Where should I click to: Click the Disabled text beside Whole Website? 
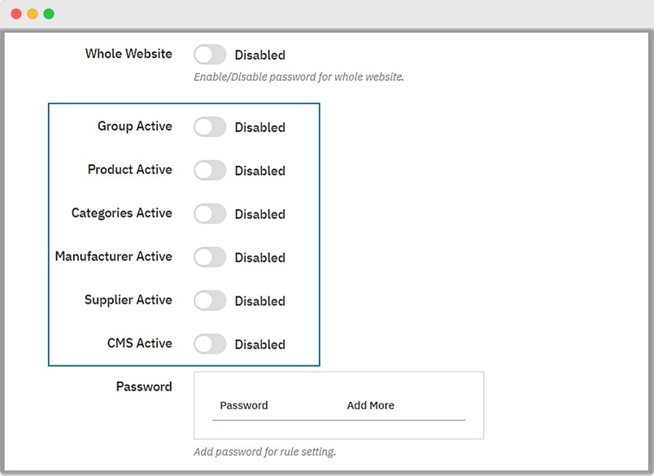coord(259,55)
